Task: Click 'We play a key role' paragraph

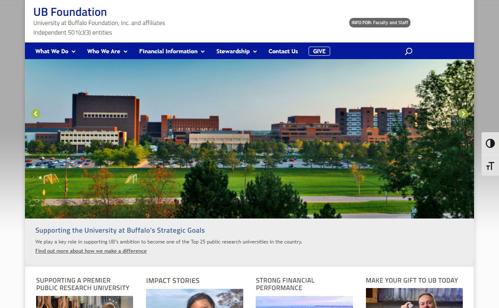Action: pyautogui.click(x=169, y=242)
